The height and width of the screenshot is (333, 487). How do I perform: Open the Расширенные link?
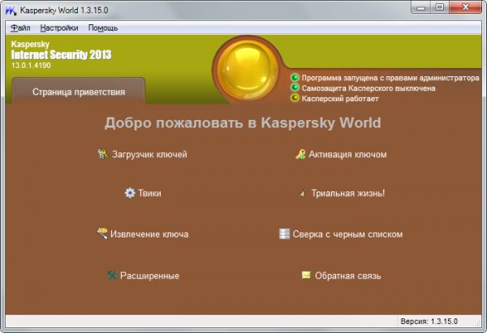tap(149, 275)
